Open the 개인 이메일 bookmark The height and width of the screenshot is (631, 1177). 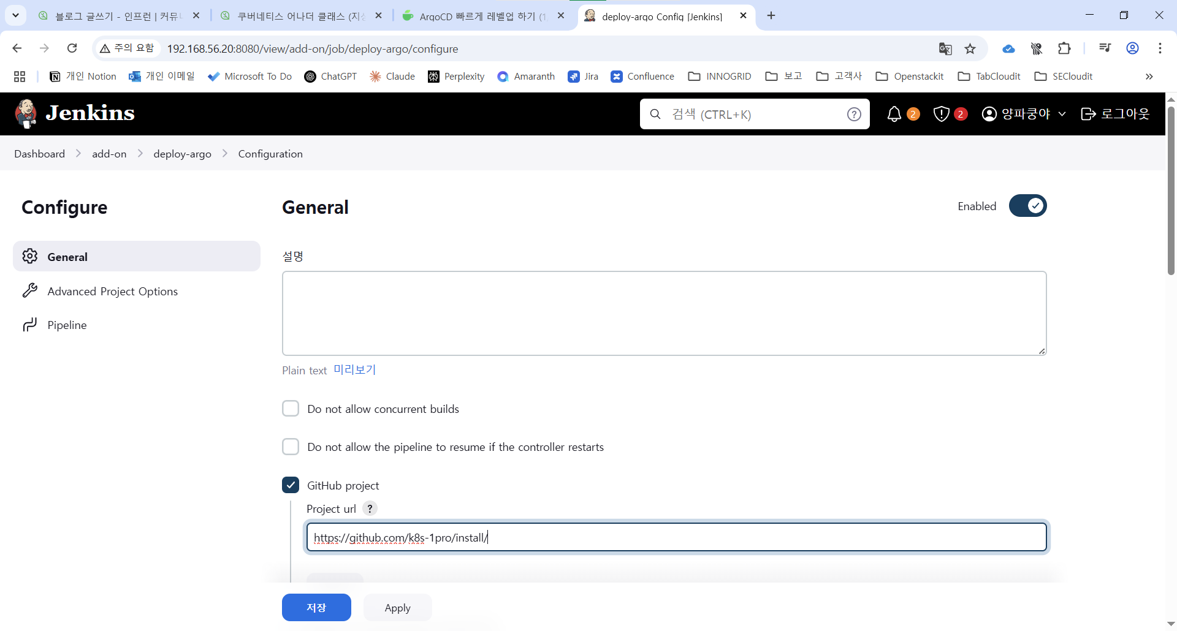(x=161, y=77)
